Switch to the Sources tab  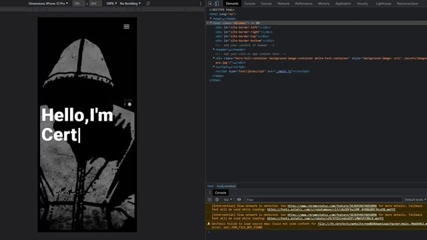(266, 3)
